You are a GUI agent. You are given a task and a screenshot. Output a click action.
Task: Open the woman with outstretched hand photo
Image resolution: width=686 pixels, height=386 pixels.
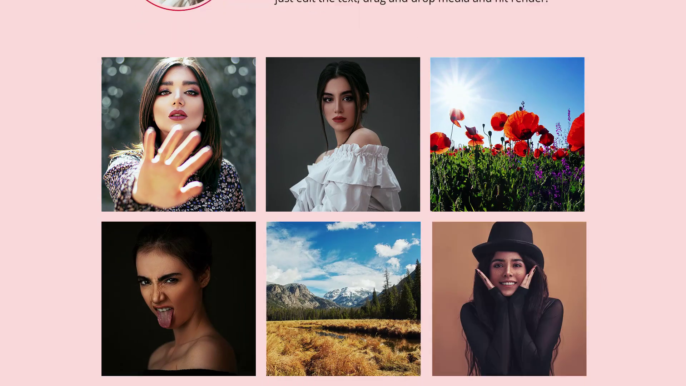pyautogui.click(x=178, y=134)
